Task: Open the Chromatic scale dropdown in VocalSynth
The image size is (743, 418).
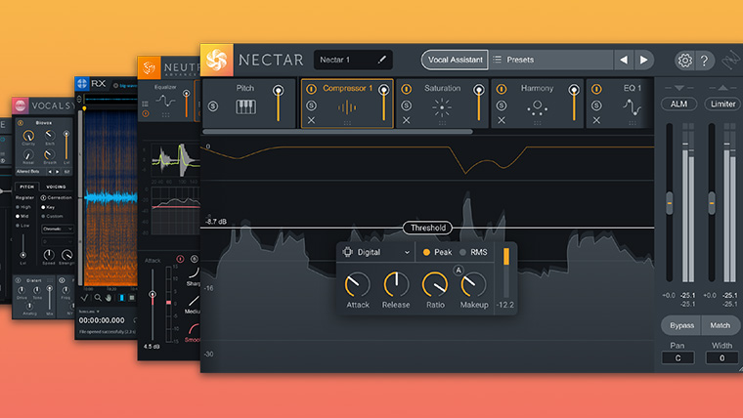Action: [58, 229]
